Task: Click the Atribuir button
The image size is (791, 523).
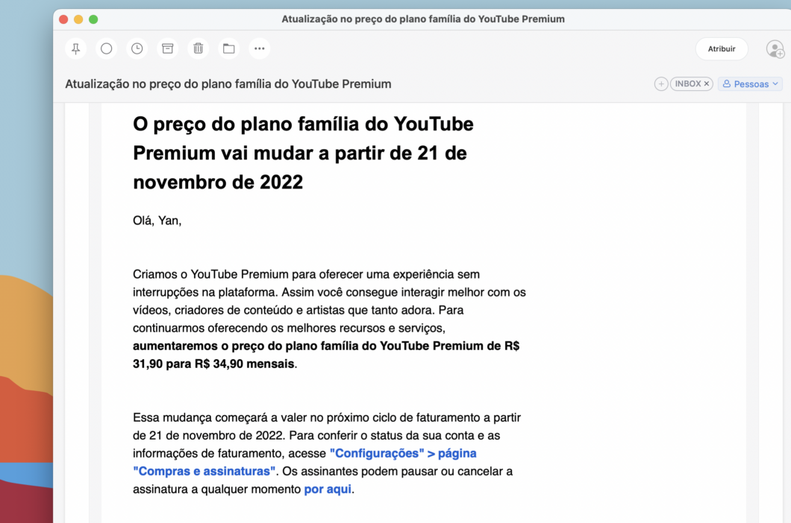Action: coord(722,49)
